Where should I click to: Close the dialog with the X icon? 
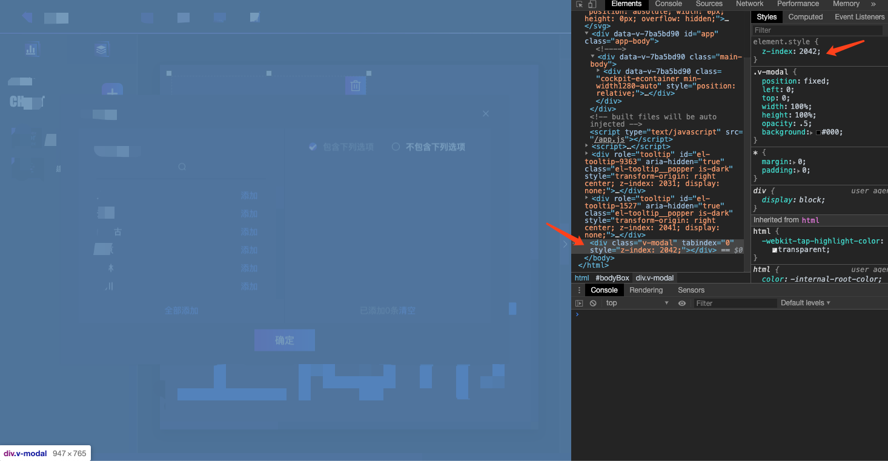[x=485, y=113]
